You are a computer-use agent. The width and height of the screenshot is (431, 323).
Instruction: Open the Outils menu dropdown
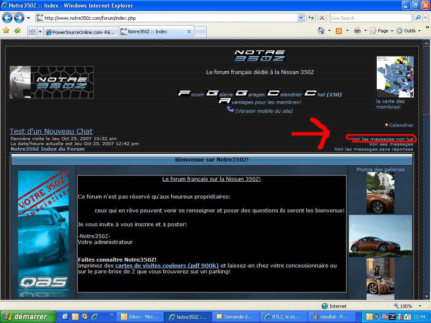click(409, 31)
